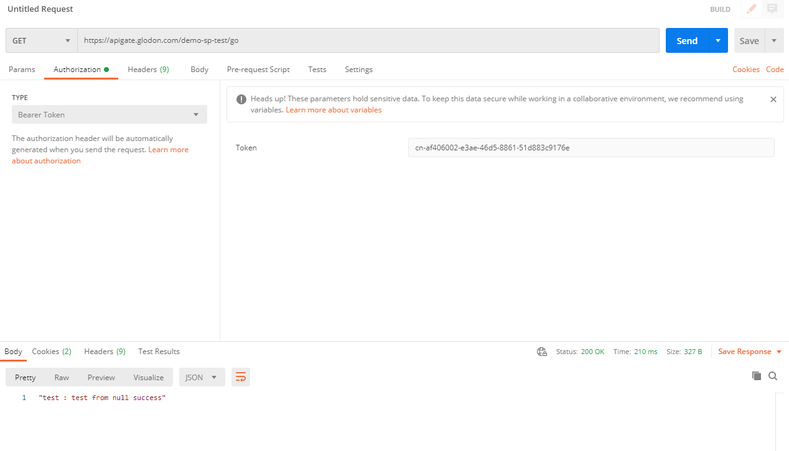Expand the Send button dropdown arrow
This screenshot has width=789, height=451.
click(x=718, y=40)
